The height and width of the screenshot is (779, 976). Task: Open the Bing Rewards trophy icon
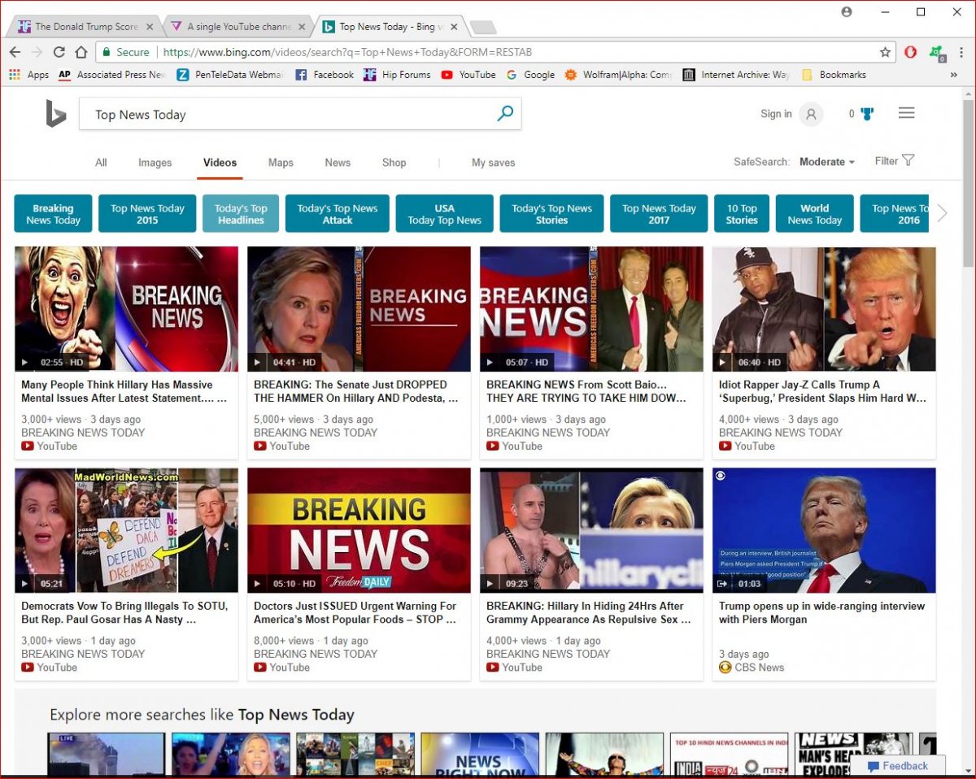[867, 114]
